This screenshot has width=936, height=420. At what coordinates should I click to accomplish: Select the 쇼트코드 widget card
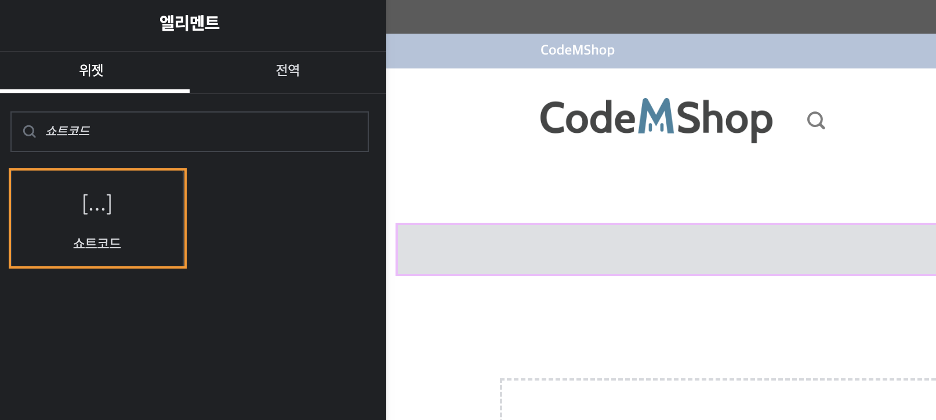point(97,219)
